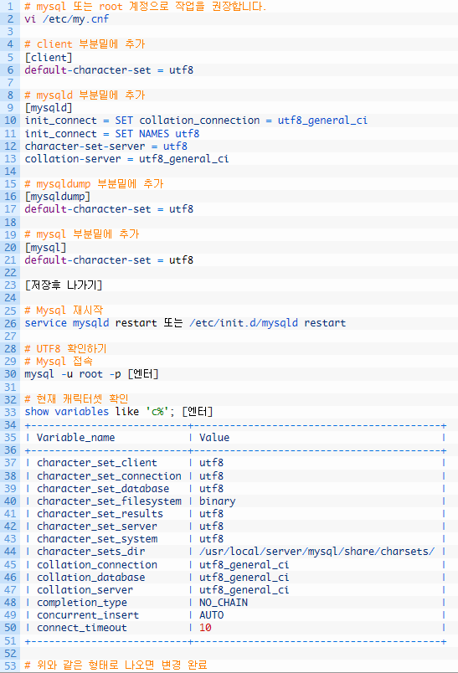Click the 'completion_type' row name

[x=82, y=603]
